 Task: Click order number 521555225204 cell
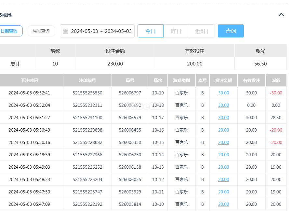tap(87, 179)
